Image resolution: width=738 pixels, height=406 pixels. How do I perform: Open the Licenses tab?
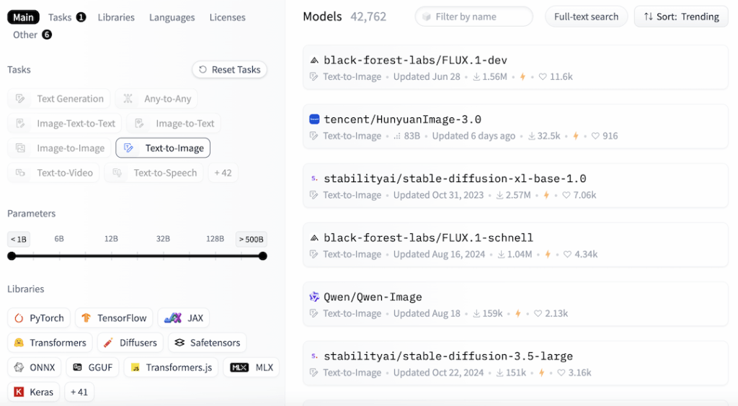(227, 17)
